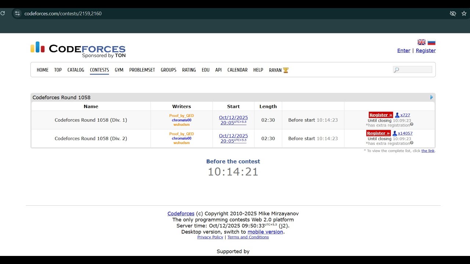
Task: Open wuhudsm profile in Div. 1 row
Action: click(181, 125)
